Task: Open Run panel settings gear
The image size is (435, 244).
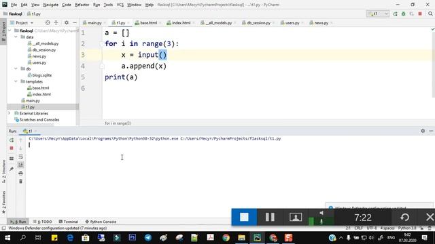Action: (423, 131)
